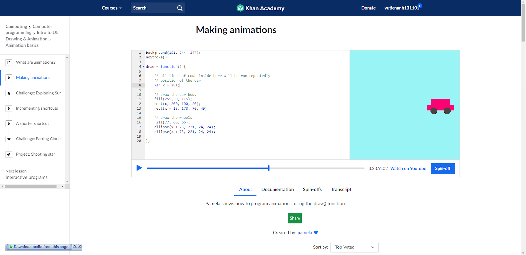
Task: Open A shorter shortcut lesson
Action: 33,124
